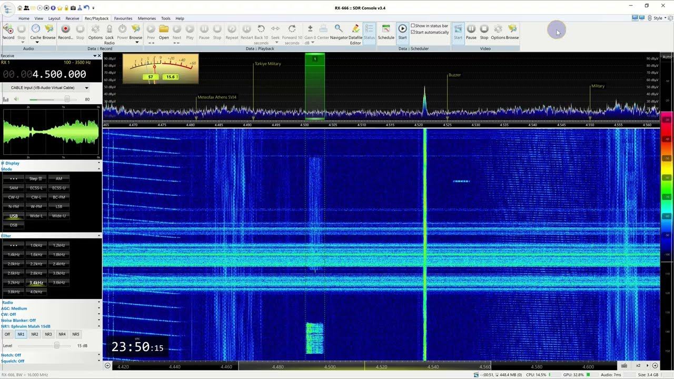Collapse the Filter section

point(99,236)
